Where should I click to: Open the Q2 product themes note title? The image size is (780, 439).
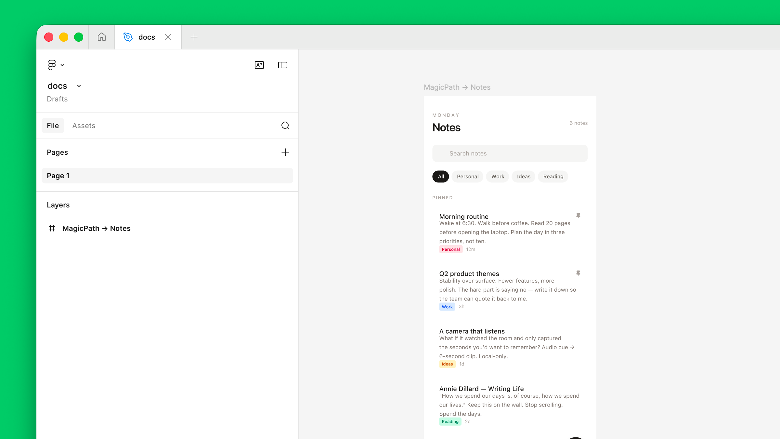[x=469, y=274]
